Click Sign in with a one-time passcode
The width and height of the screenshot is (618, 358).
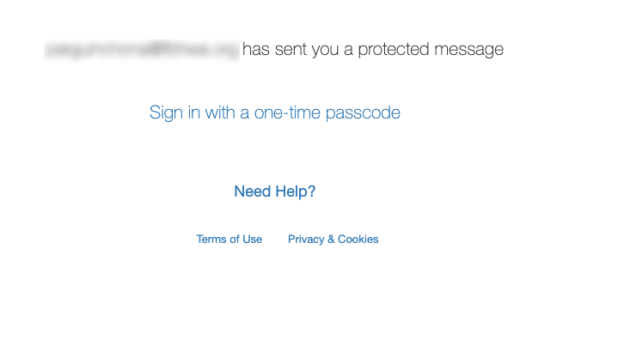(x=275, y=112)
